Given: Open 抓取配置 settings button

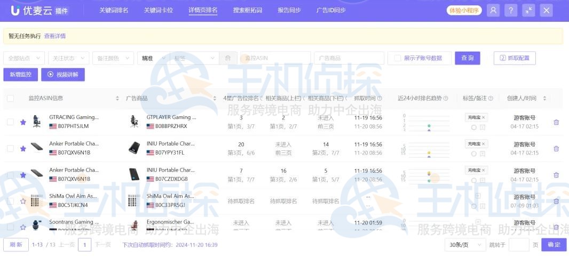Looking at the screenshot, I should click(515, 58).
